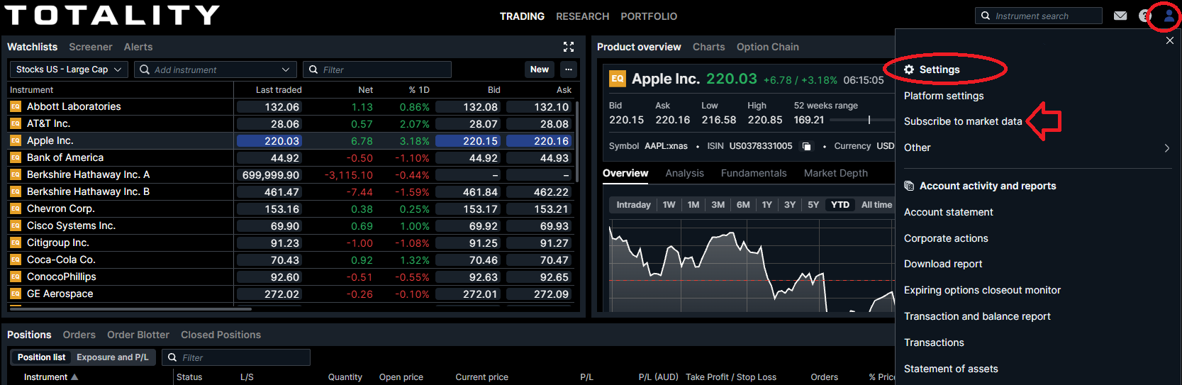Click the New watchlist button

point(539,69)
